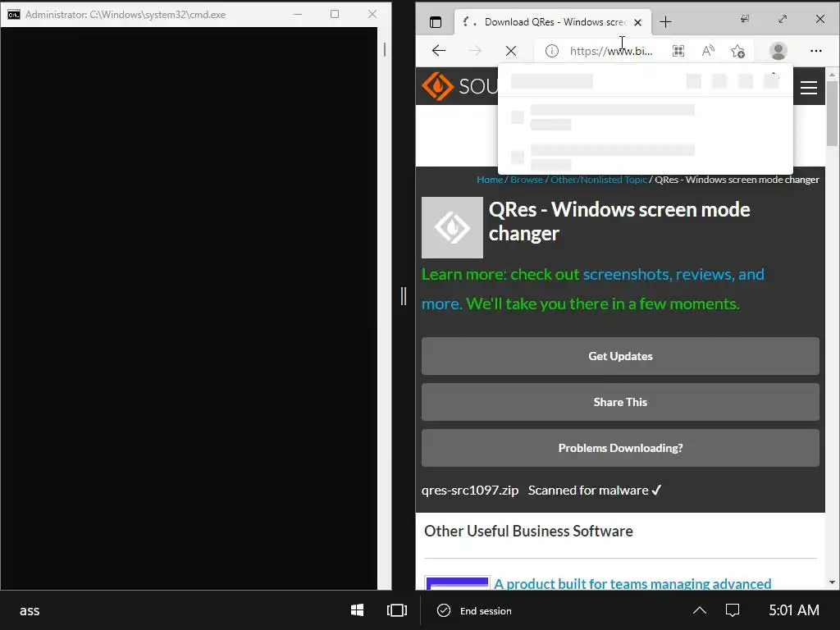Screen dimensions: 840x630
Task: Stop page loading with the X button
Action: [x=511, y=51]
